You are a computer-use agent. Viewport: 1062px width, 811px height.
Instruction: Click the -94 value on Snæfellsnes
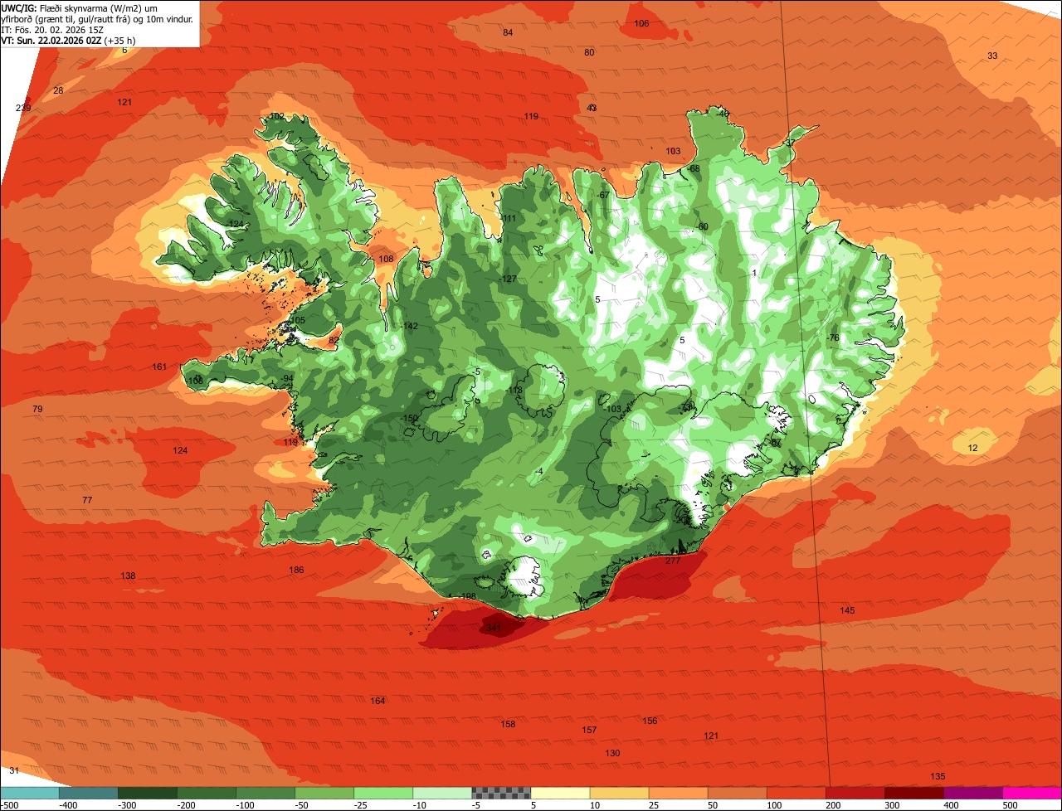(287, 378)
